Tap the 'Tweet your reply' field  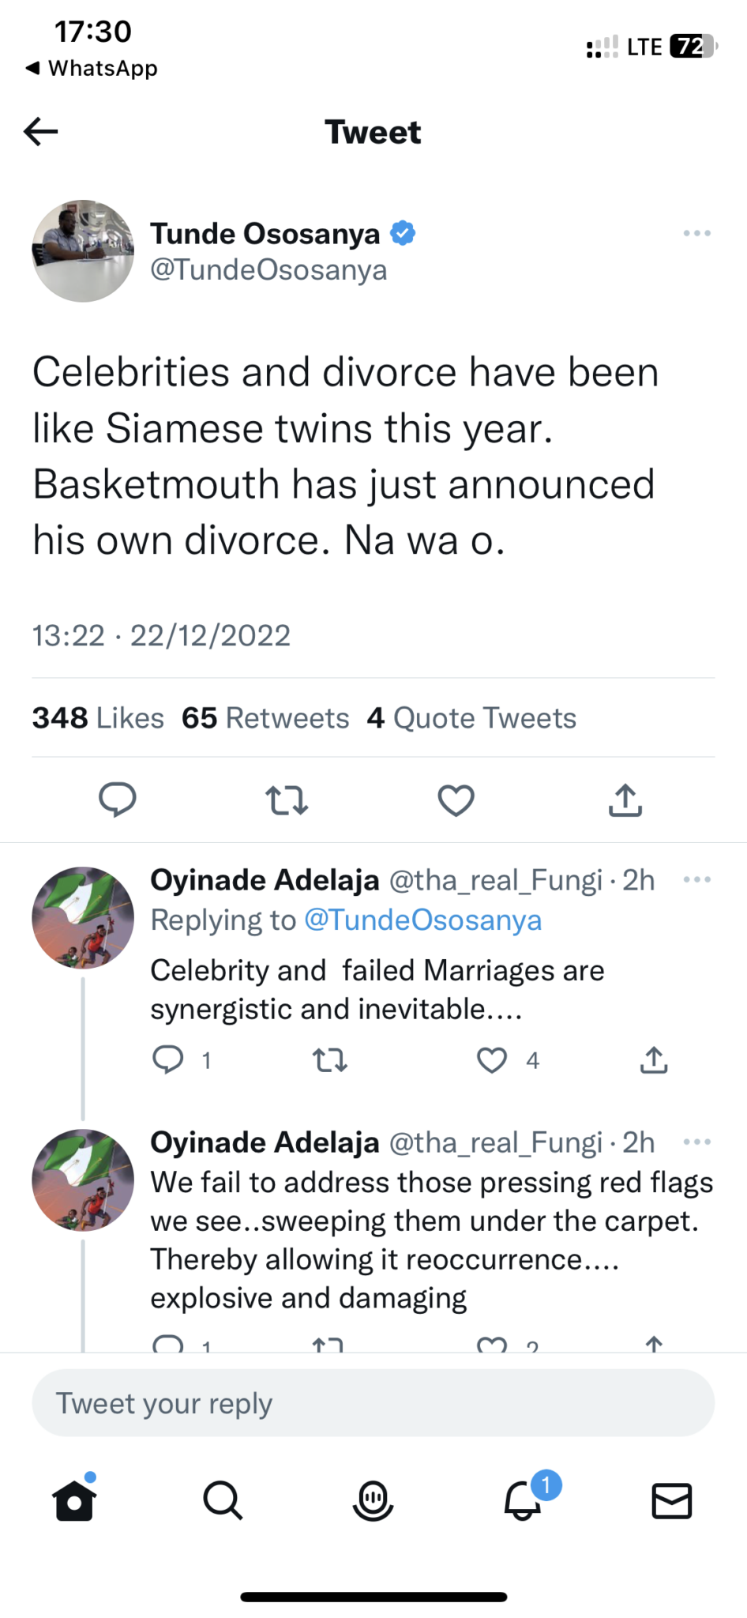click(373, 1403)
